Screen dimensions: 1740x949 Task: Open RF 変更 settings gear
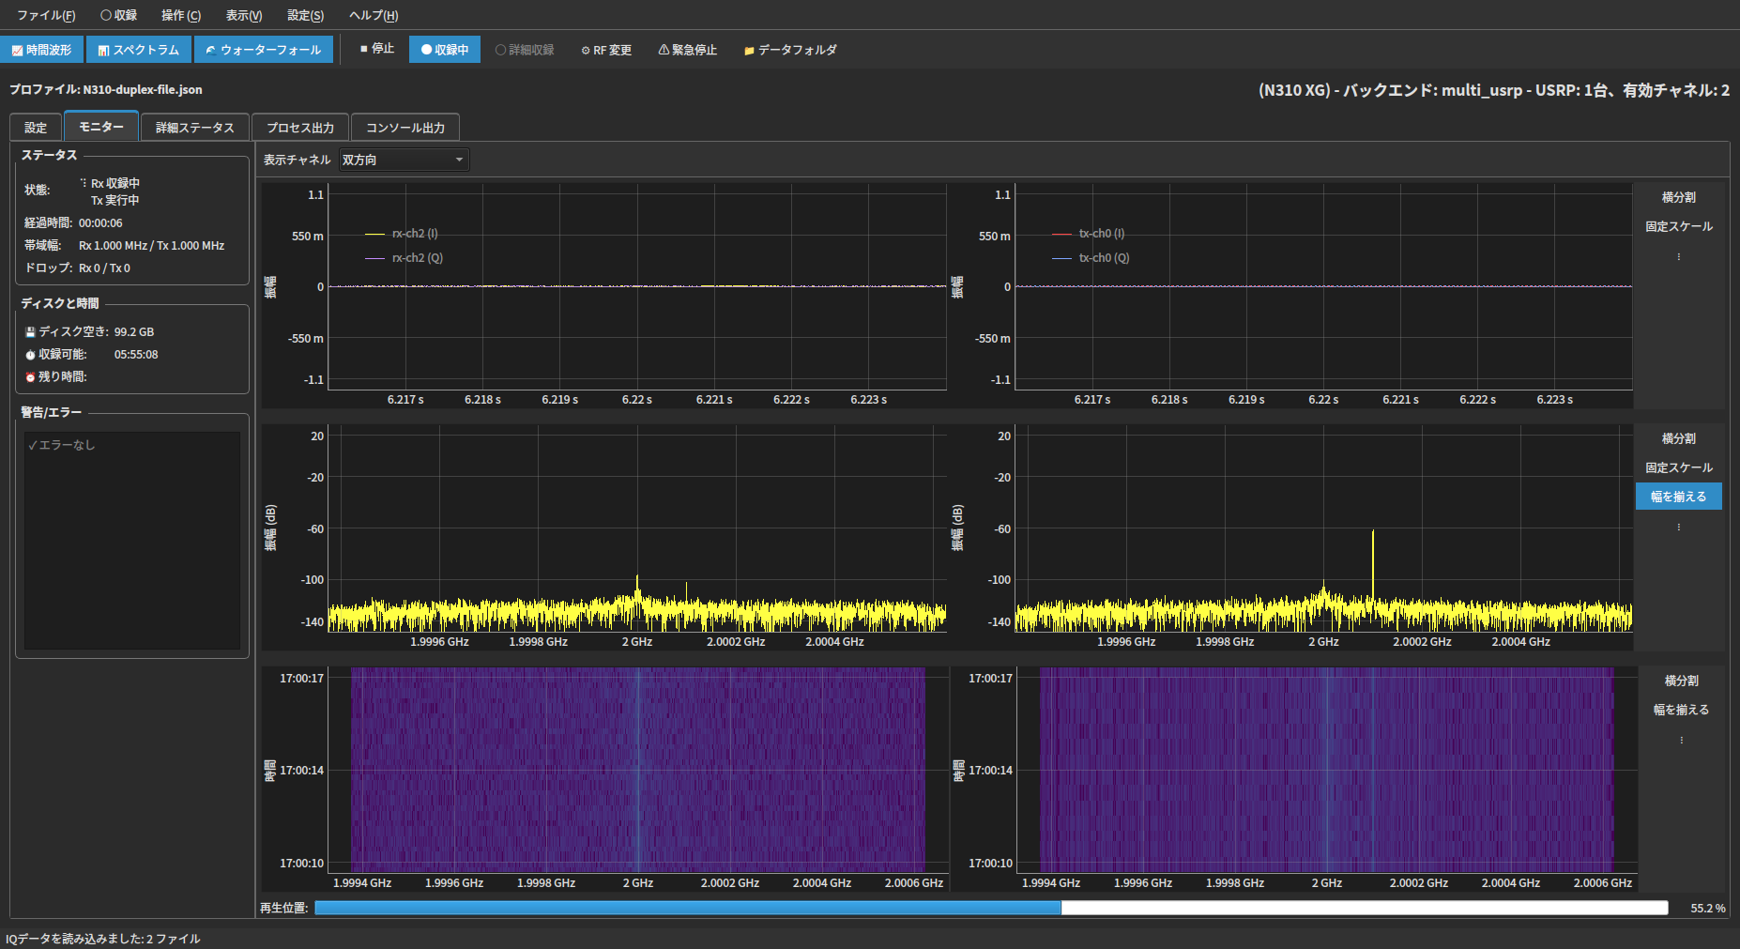pos(606,50)
